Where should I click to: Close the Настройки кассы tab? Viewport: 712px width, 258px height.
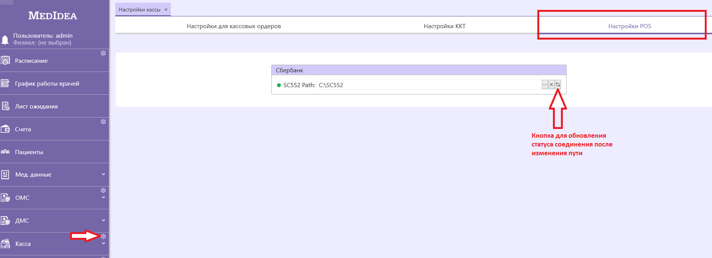click(166, 10)
